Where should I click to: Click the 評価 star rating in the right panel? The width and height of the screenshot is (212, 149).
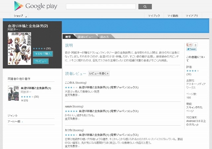[193, 71]
